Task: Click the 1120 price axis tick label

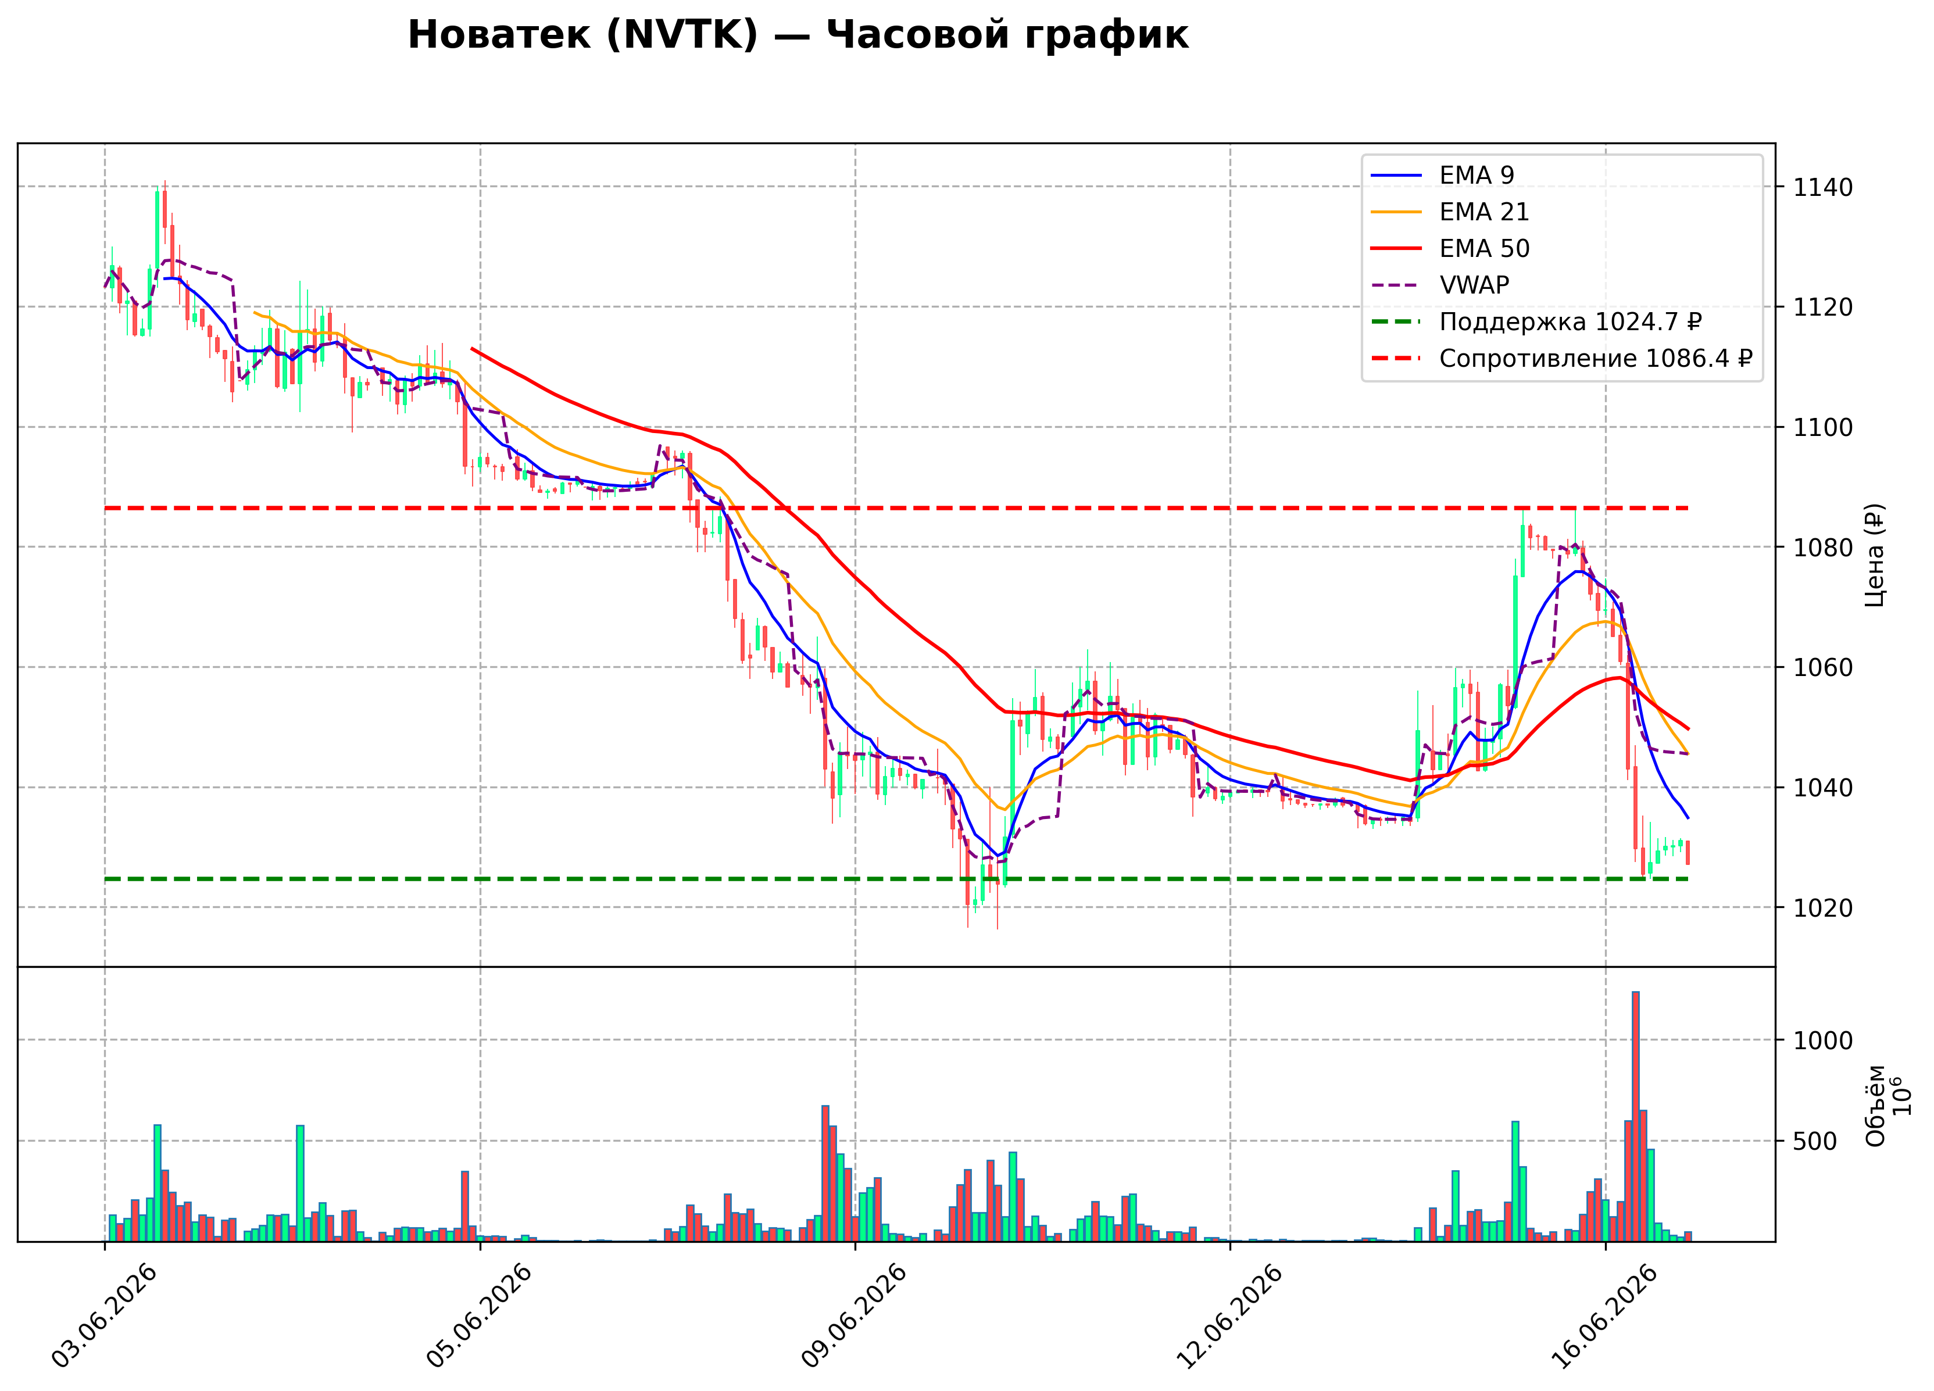Action: pos(1822,307)
